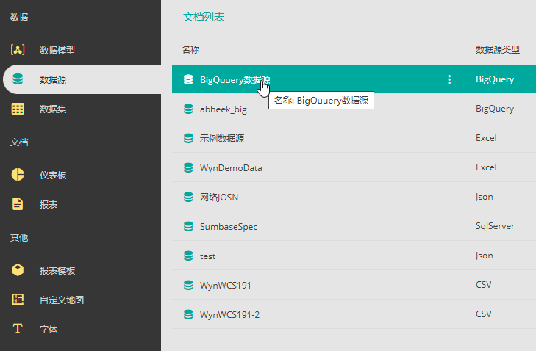Open 报表模板 section
The width and height of the screenshot is (536, 351).
57,271
